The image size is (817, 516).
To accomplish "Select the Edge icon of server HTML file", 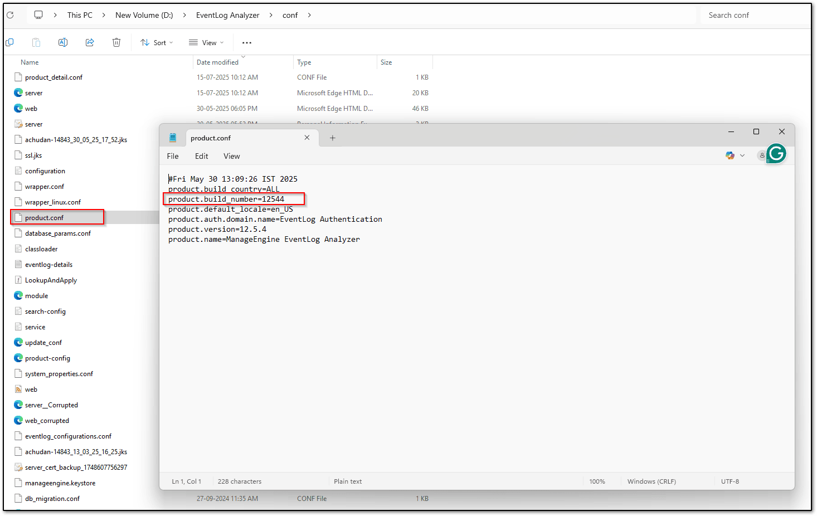I will click(x=18, y=93).
